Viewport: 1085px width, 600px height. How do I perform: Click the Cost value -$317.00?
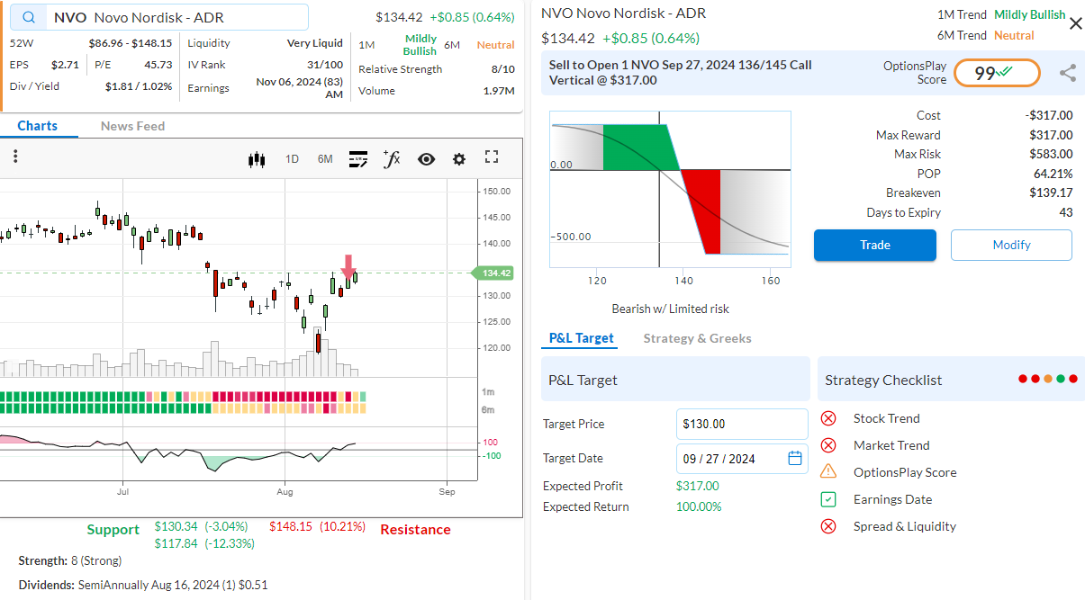(1049, 115)
